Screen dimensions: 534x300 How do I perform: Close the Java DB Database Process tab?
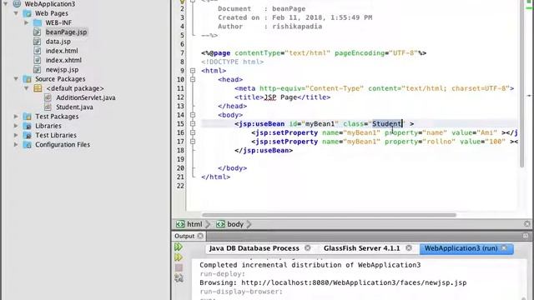pos(308,248)
